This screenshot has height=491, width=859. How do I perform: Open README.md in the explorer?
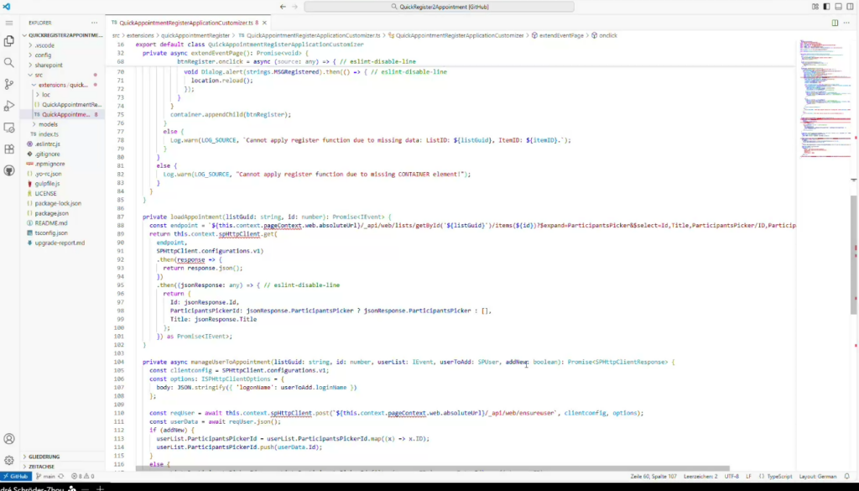click(50, 223)
